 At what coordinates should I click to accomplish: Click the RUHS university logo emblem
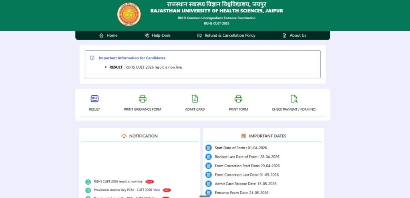129,14
